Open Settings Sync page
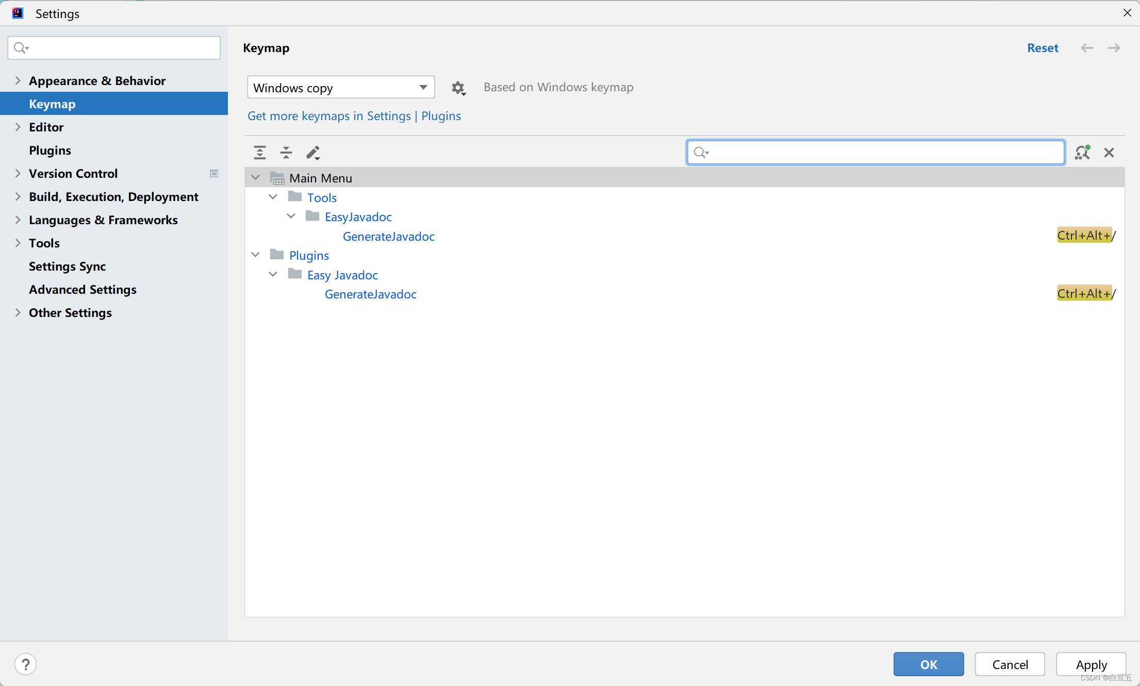Image resolution: width=1140 pixels, height=686 pixels. 67,266
